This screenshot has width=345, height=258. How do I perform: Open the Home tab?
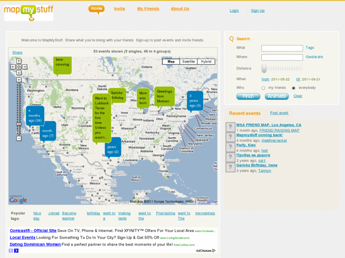[96, 9]
